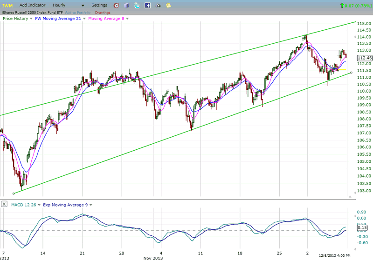
Task: Share chart via Facebook icon
Action: point(147,5)
